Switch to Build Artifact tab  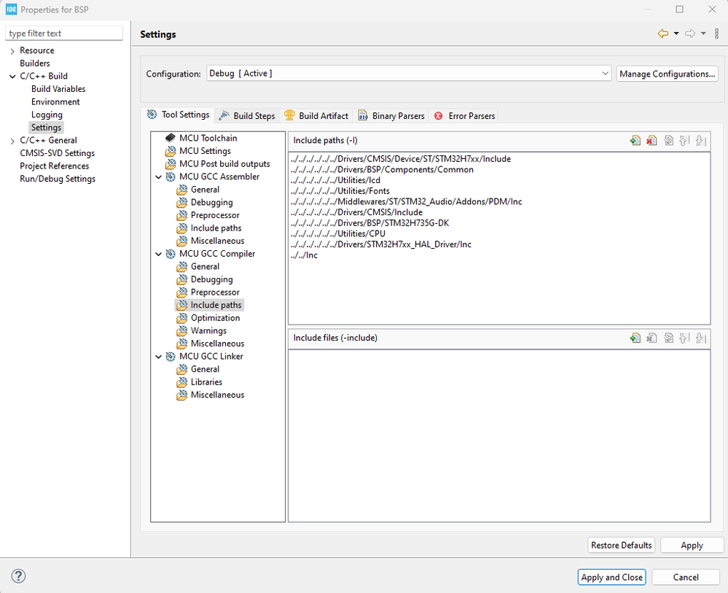[x=317, y=116]
